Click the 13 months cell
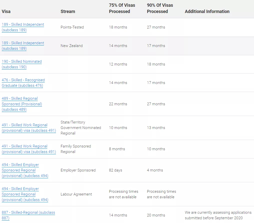The width and height of the screenshot is (254, 223). (156, 128)
